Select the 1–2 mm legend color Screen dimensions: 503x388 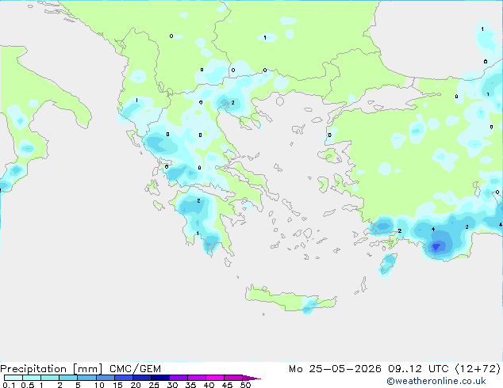tap(50, 378)
